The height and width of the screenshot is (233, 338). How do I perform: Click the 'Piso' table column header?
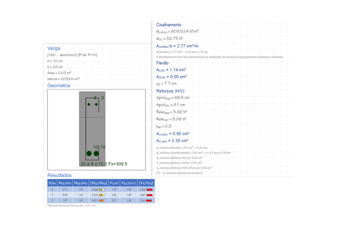[x=52, y=183]
